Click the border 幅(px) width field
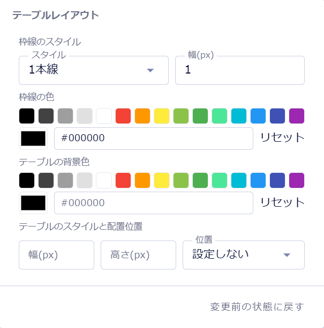This screenshot has width=324, height=328. (x=240, y=70)
